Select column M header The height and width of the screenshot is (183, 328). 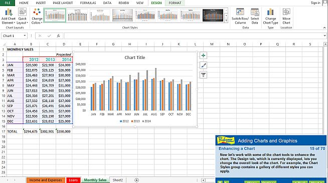(x=212, y=44)
